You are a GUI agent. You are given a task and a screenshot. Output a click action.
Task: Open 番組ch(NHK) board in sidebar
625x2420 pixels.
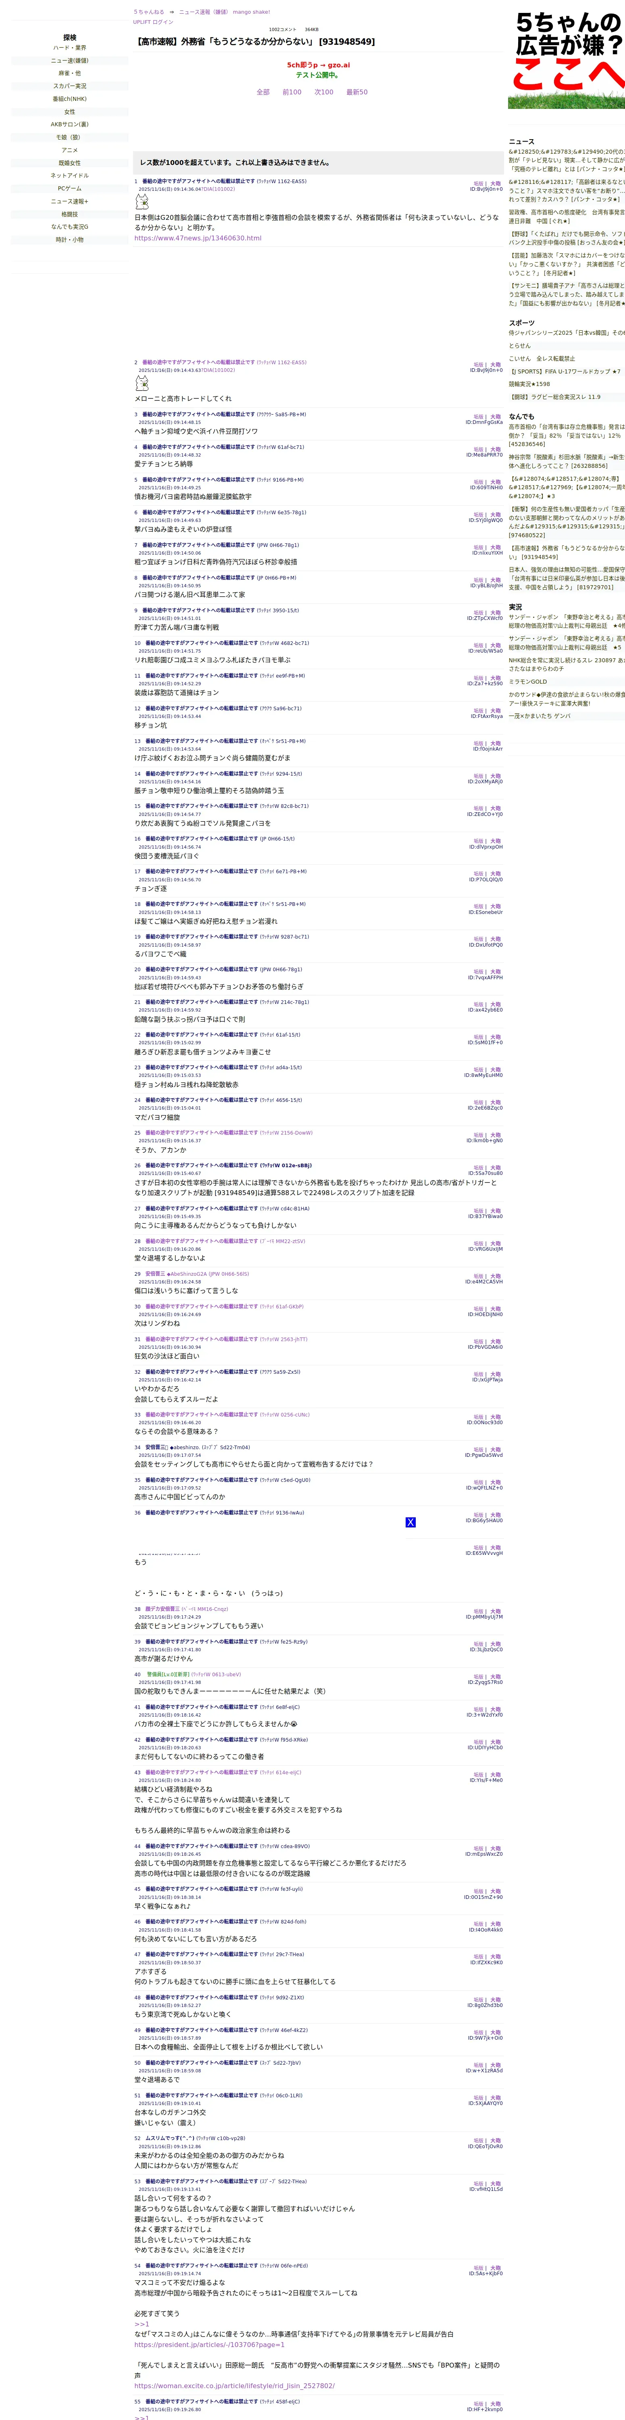pyautogui.click(x=69, y=99)
